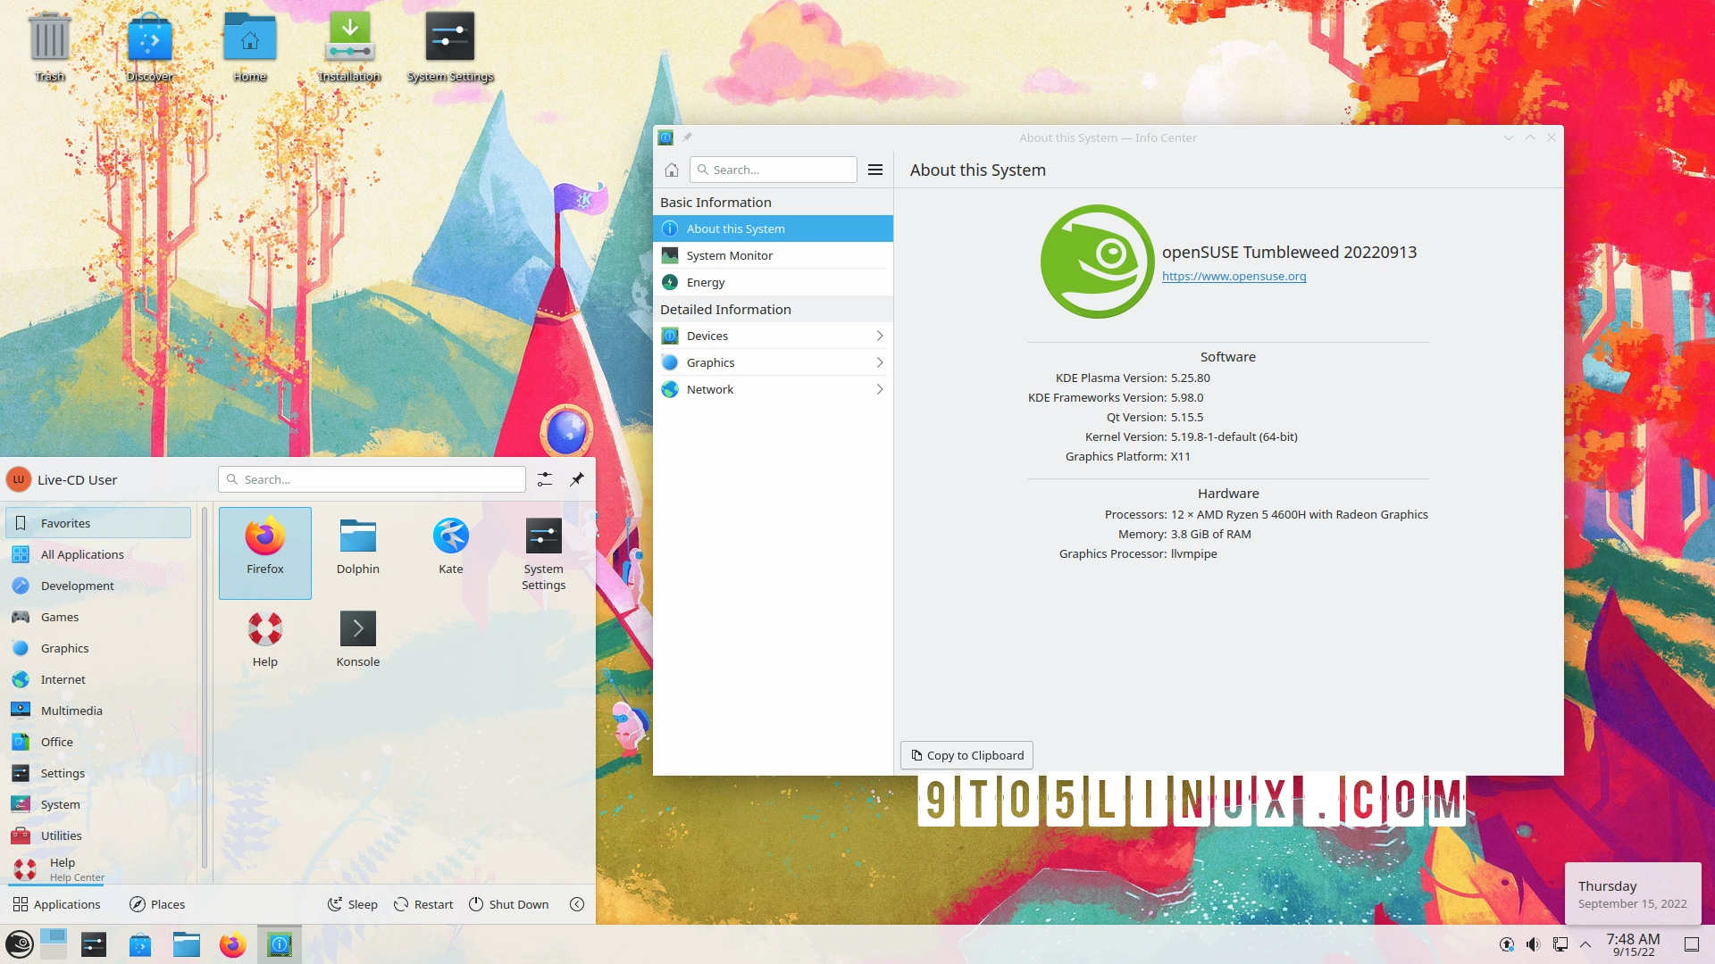Click the Copy to Clipboard button
This screenshot has height=964, width=1715.
click(966, 755)
